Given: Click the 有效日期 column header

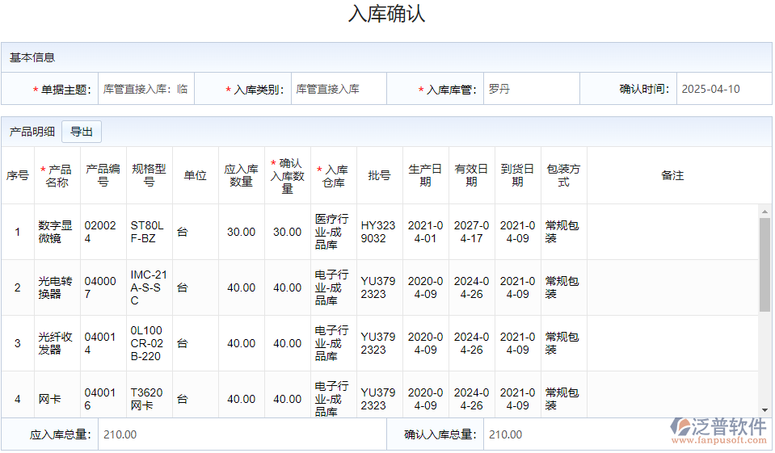Looking at the screenshot, I should 471,175.
